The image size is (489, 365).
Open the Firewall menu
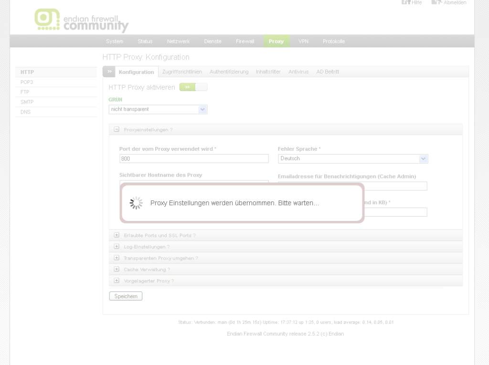pos(245,42)
